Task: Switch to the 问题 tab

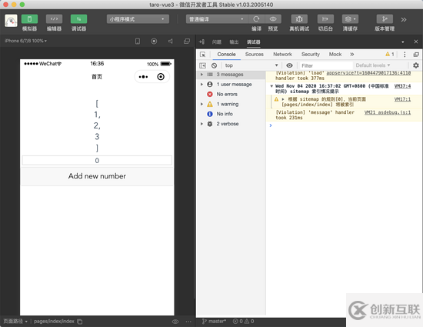Action: click(217, 42)
